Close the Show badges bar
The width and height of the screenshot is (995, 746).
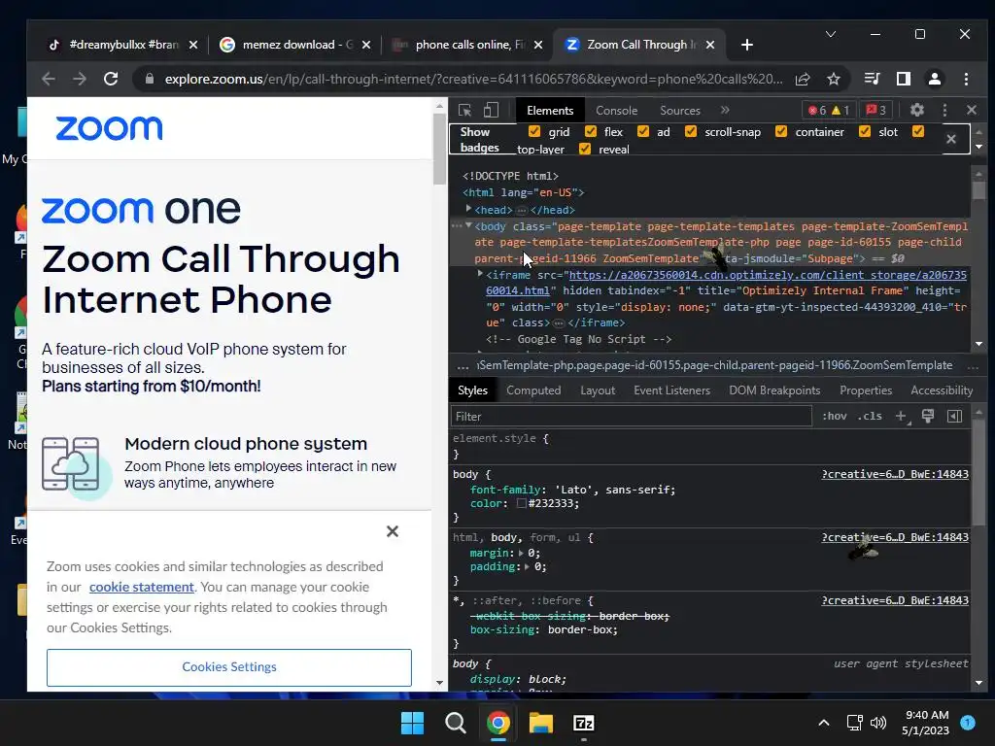pyautogui.click(x=950, y=139)
